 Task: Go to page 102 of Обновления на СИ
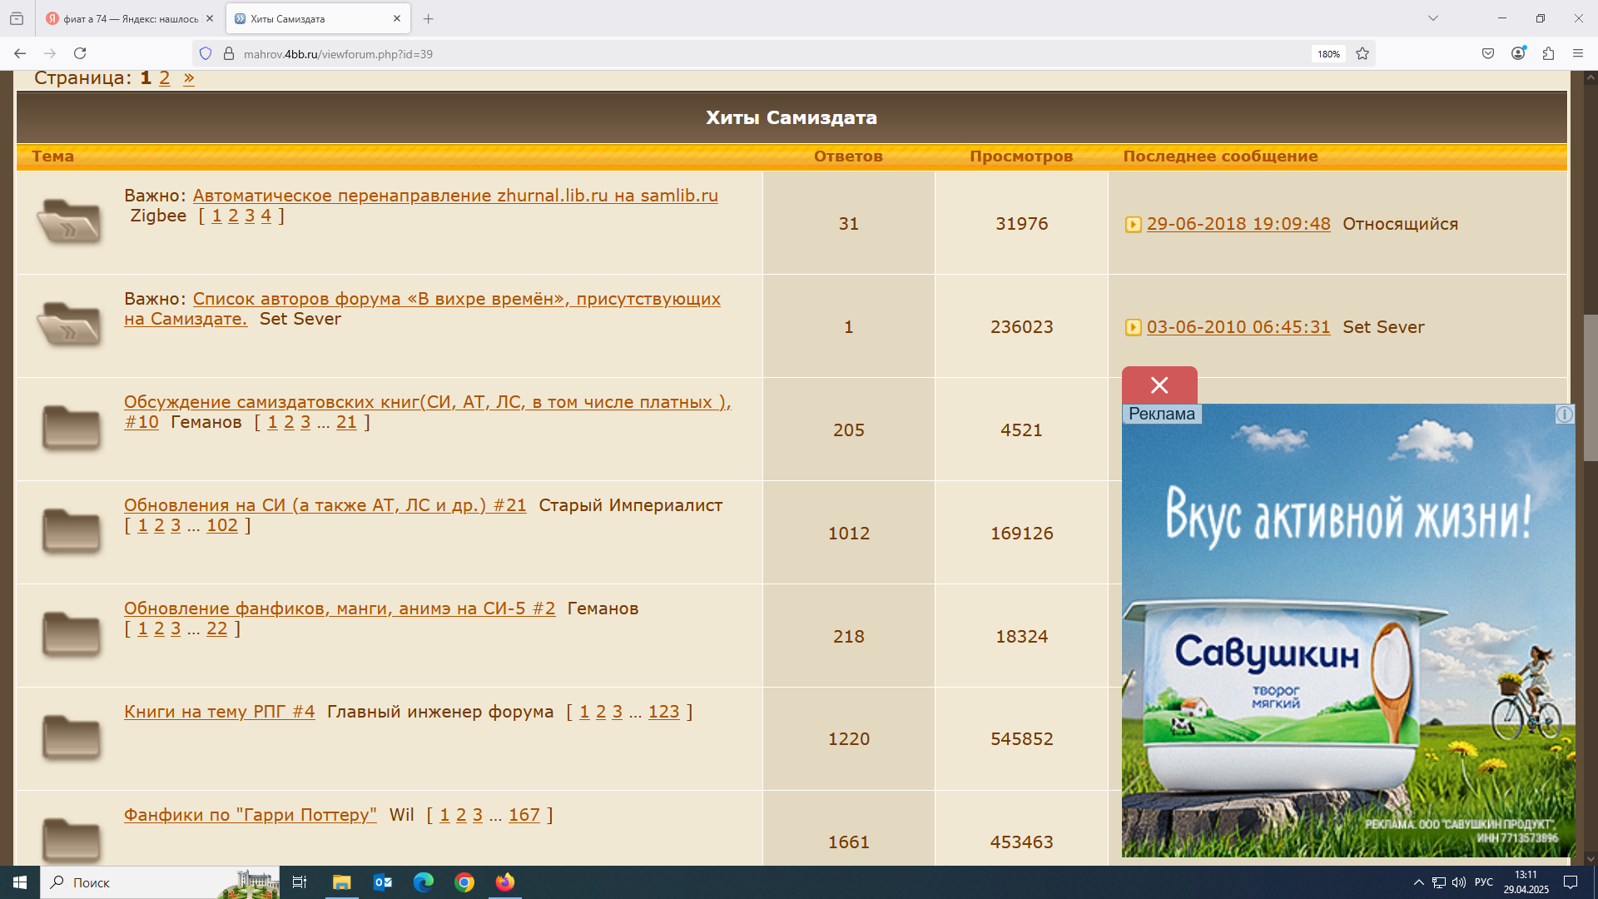click(222, 525)
